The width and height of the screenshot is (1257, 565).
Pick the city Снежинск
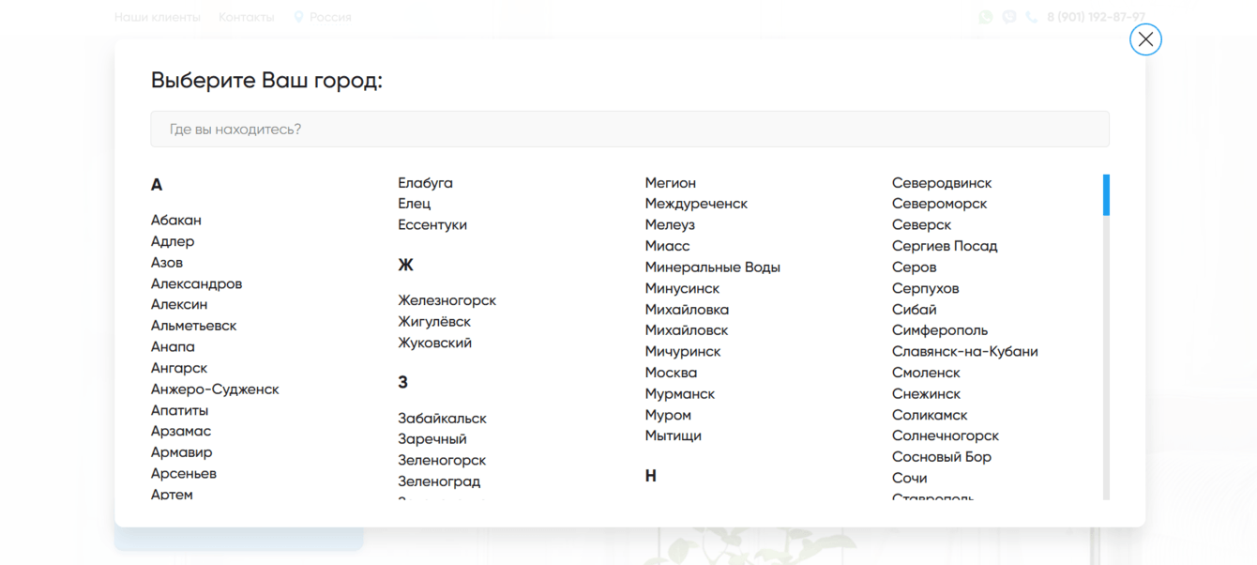click(x=927, y=394)
